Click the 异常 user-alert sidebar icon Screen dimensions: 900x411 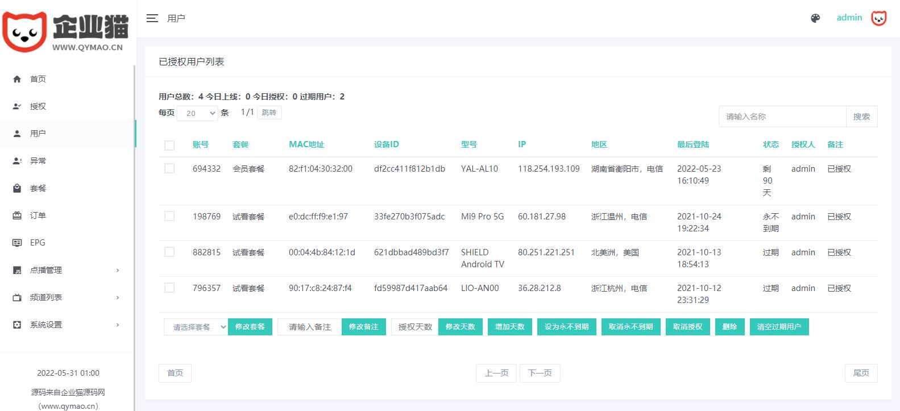pyautogui.click(x=17, y=161)
